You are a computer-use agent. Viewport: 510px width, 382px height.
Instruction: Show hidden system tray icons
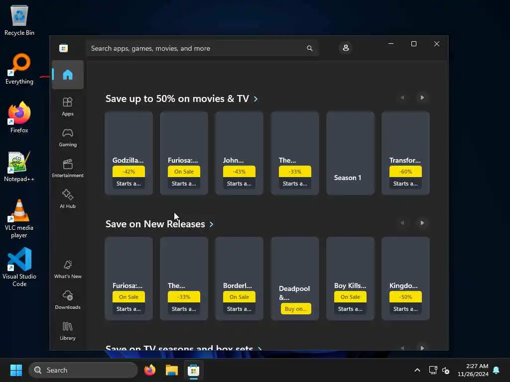point(417,370)
